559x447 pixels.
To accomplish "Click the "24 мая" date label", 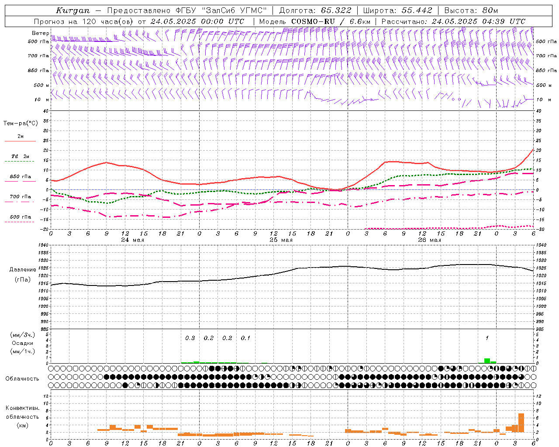I will (x=132, y=240).
